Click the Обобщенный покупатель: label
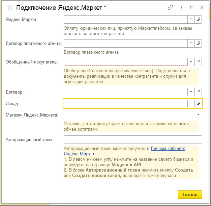Screen dimensions: 211x206 click(x=32, y=62)
